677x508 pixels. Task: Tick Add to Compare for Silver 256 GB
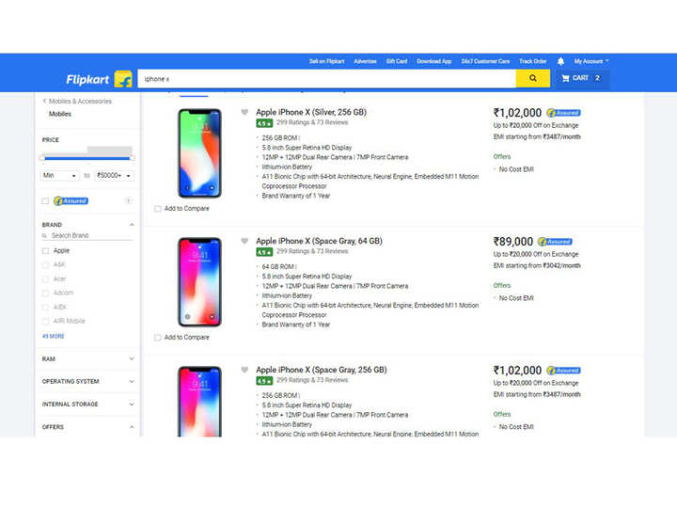coord(158,209)
